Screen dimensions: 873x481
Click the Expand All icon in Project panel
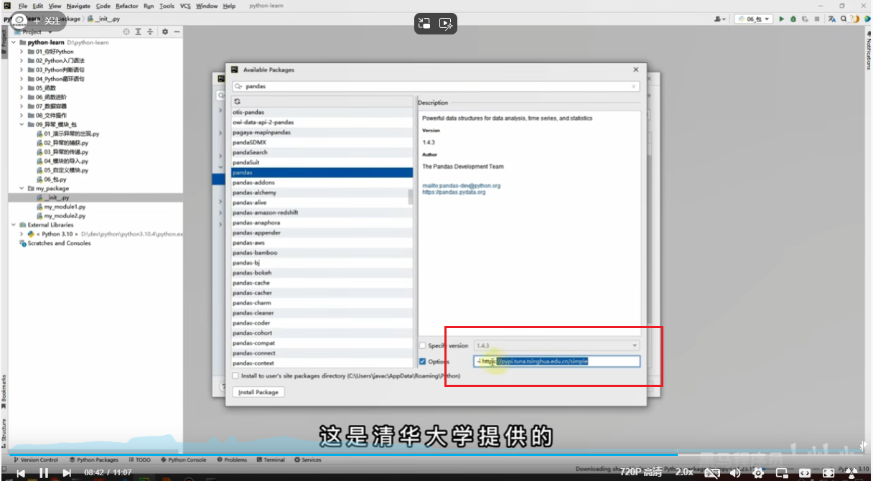pos(139,32)
